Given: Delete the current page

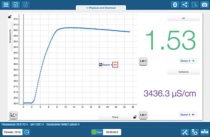Looking at the screenshot, I should click(26, 5).
